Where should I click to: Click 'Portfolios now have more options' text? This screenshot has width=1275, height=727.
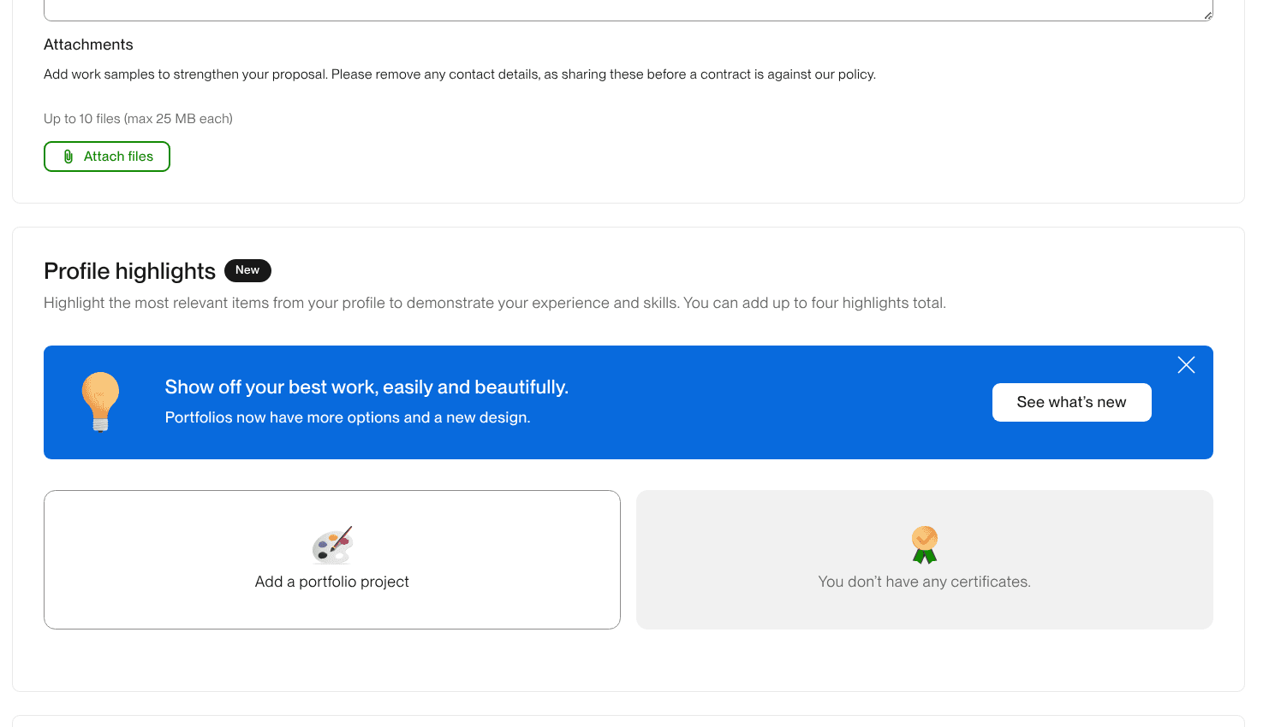coord(348,417)
